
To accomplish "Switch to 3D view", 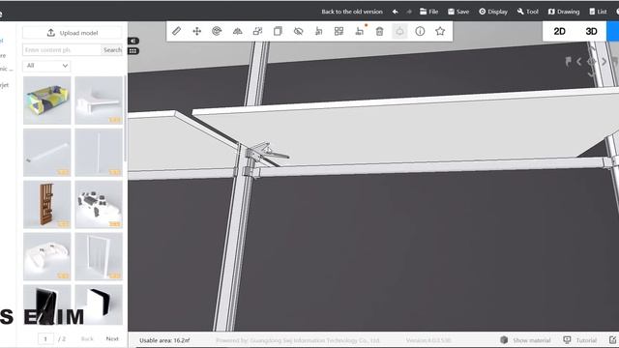I will [591, 31].
